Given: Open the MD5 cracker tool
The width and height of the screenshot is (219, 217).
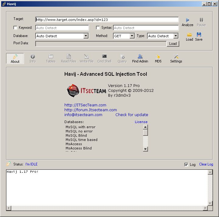Looking at the screenshot, I should point(158,58).
